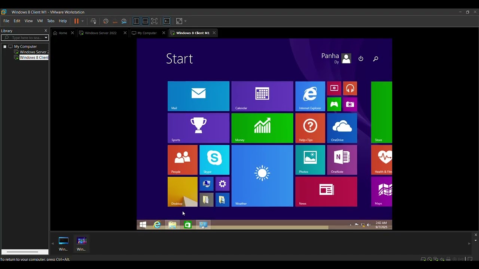Click the thumbnail bar left scroll arrow

point(52,244)
